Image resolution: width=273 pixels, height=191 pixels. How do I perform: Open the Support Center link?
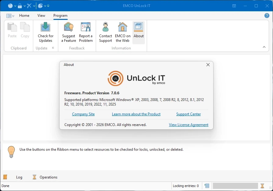click(x=189, y=114)
